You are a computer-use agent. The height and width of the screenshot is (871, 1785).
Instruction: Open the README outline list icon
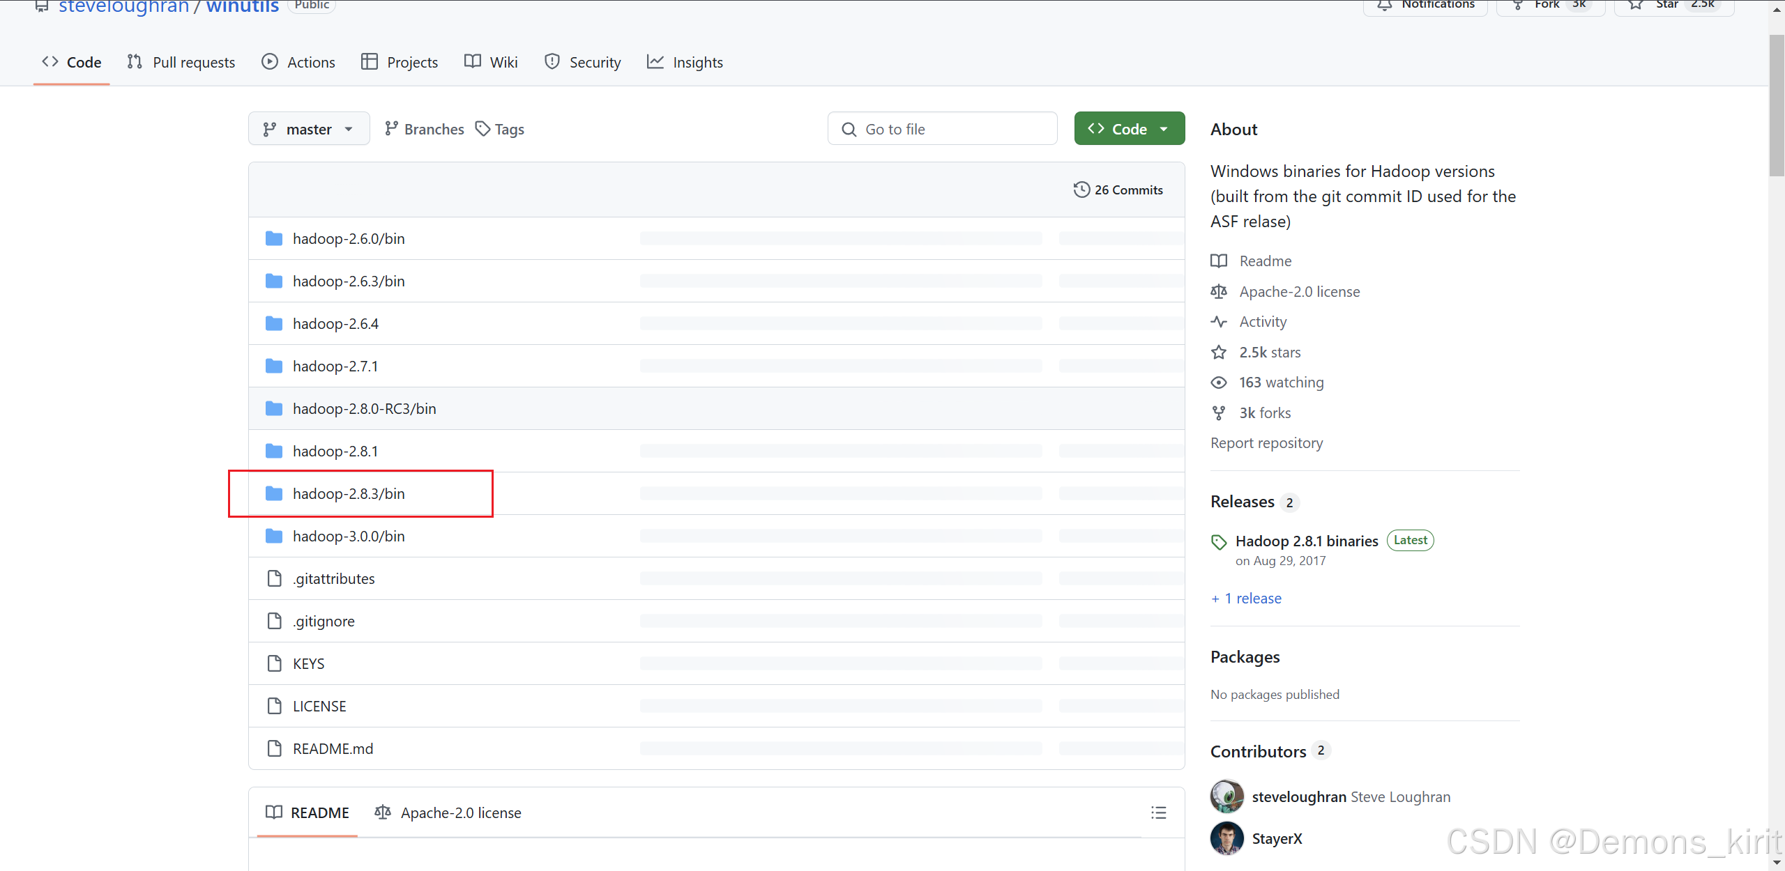coord(1158,812)
